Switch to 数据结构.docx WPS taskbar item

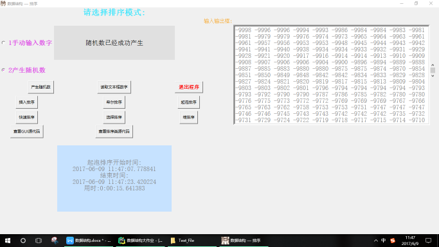[x=89, y=241]
